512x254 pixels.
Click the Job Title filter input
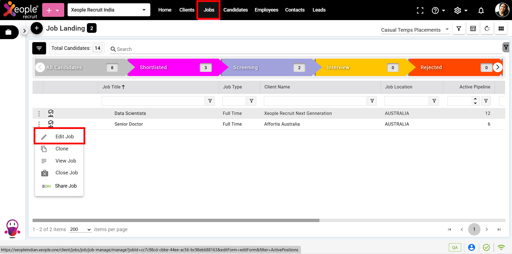pyautogui.click(x=153, y=101)
